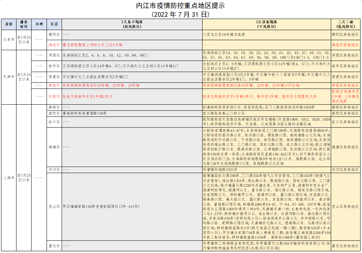Select the 省份 column header
Screen dimensions: 362x253
tap(9, 24)
